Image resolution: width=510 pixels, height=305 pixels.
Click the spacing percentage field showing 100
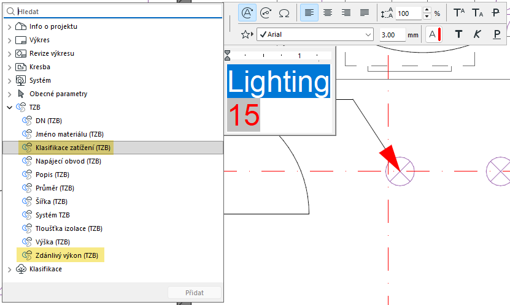409,13
